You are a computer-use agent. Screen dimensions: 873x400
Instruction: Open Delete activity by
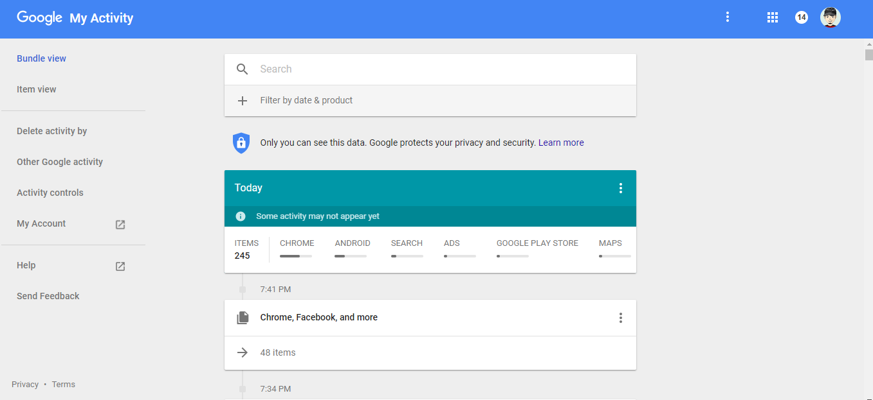tap(52, 131)
